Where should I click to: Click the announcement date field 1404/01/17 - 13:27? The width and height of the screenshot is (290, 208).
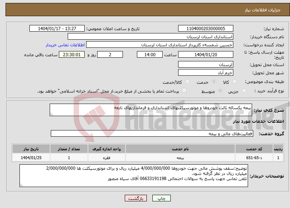click(57, 28)
